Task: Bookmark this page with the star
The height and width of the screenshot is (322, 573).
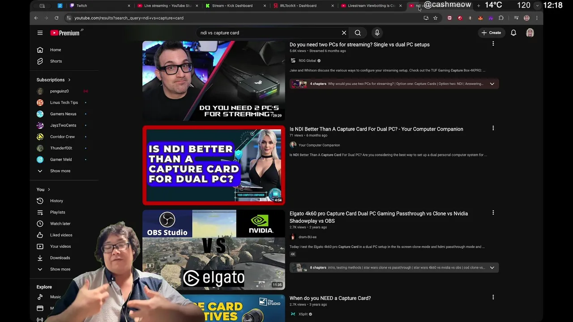Action: (x=435, y=18)
